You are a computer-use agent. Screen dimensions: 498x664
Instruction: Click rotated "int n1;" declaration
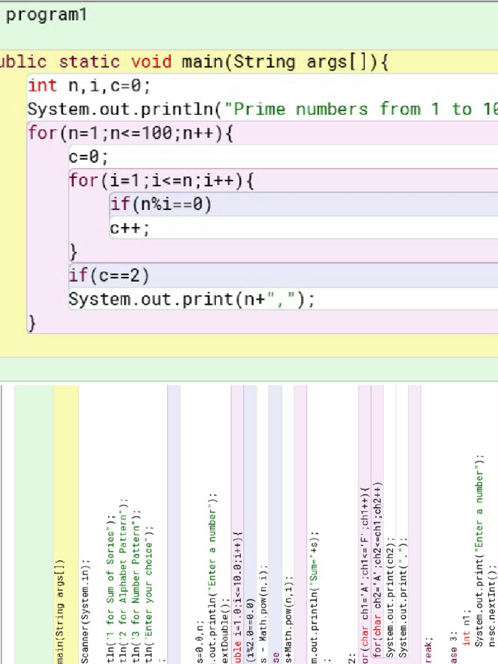point(466,628)
